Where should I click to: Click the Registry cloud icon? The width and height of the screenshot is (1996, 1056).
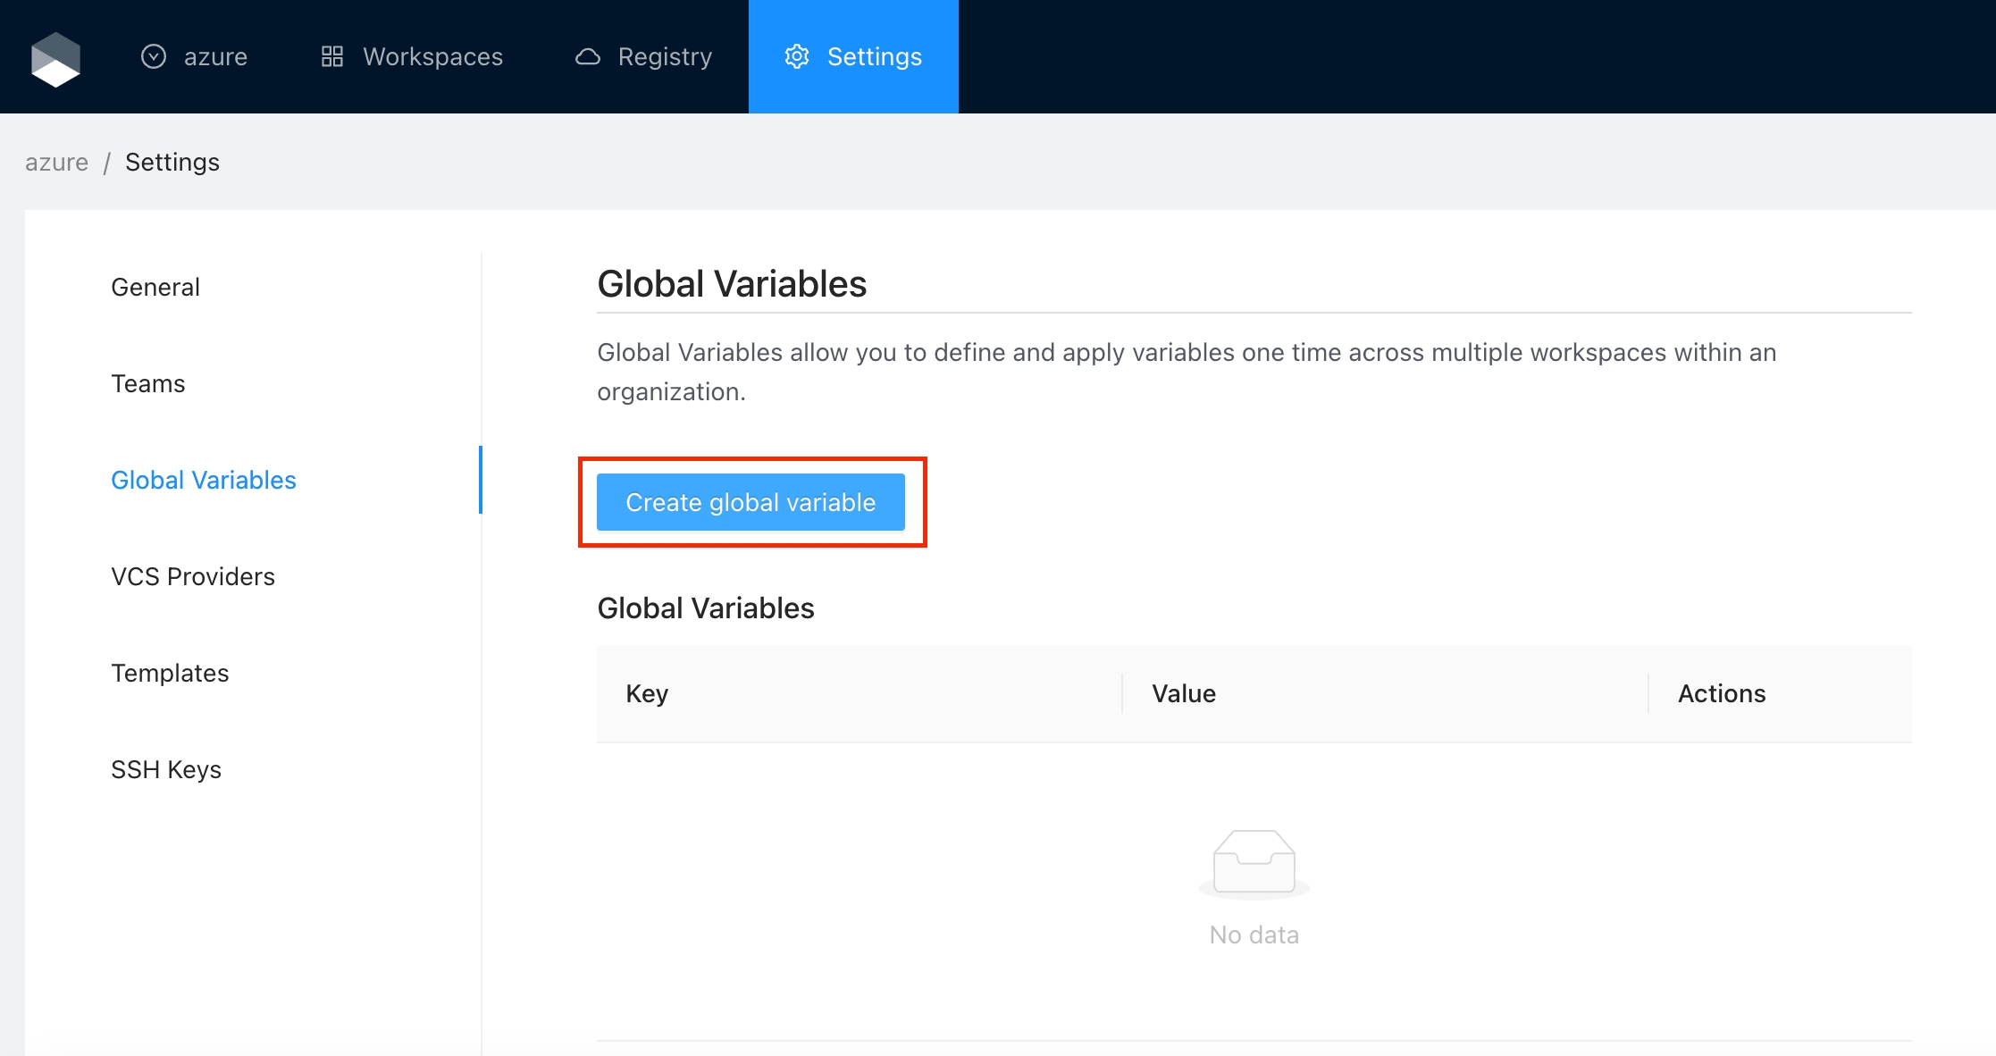588,56
